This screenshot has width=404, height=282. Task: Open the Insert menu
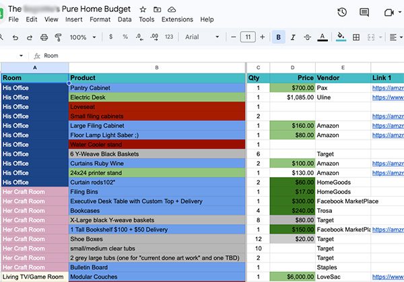click(x=73, y=19)
